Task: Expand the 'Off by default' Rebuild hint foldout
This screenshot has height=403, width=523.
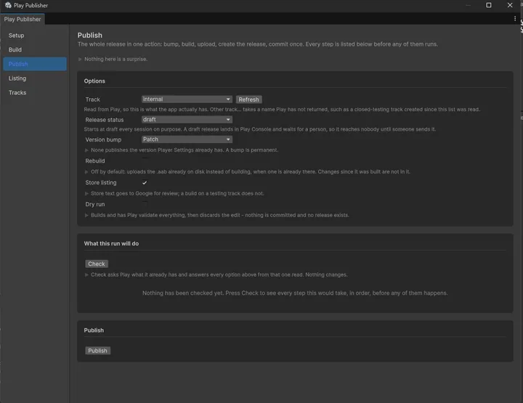Action: click(86, 171)
